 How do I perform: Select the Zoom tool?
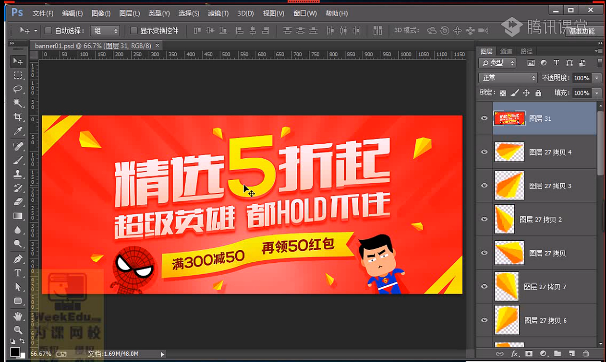tap(18, 330)
